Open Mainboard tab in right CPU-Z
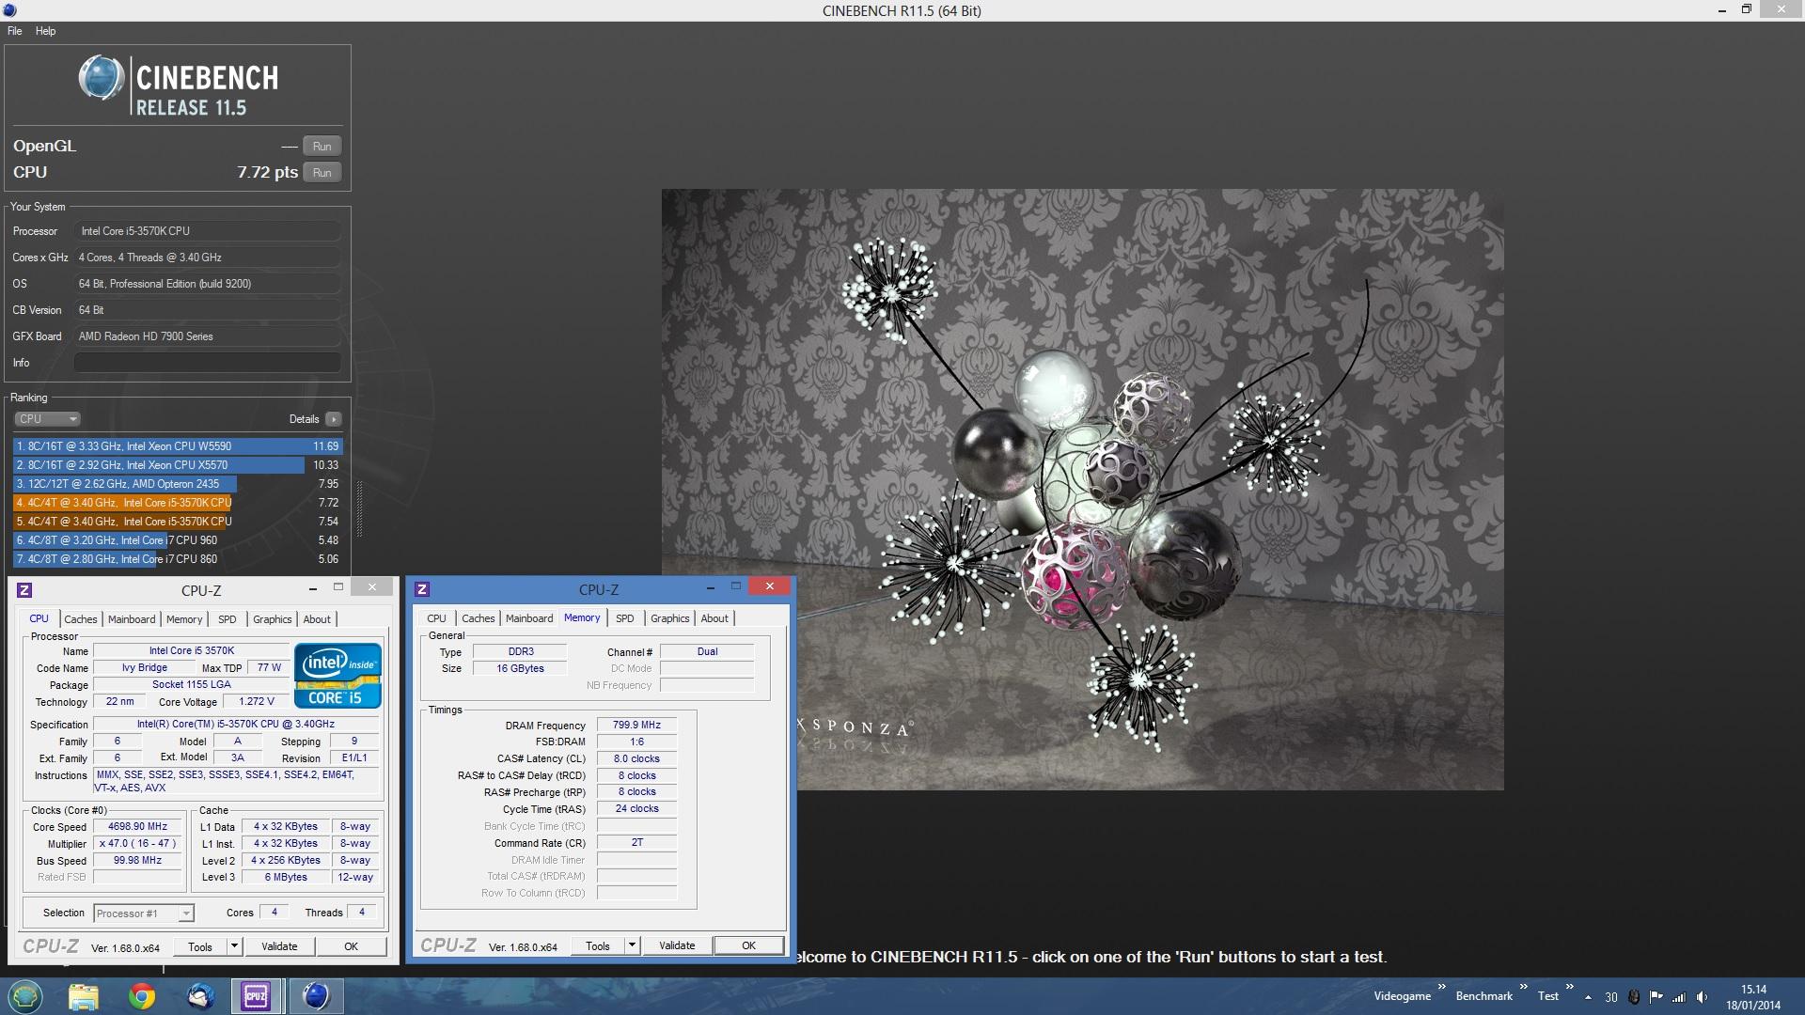The height and width of the screenshot is (1015, 1805). (529, 618)
